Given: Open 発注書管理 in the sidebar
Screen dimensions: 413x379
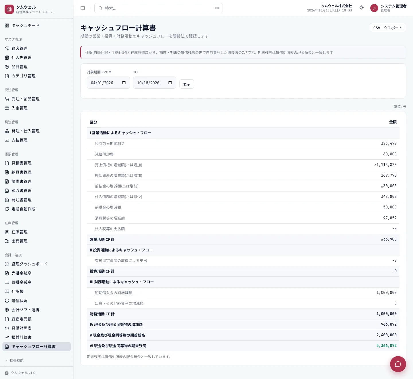Looking at the screenshot, I should click(x=36, y=200).
